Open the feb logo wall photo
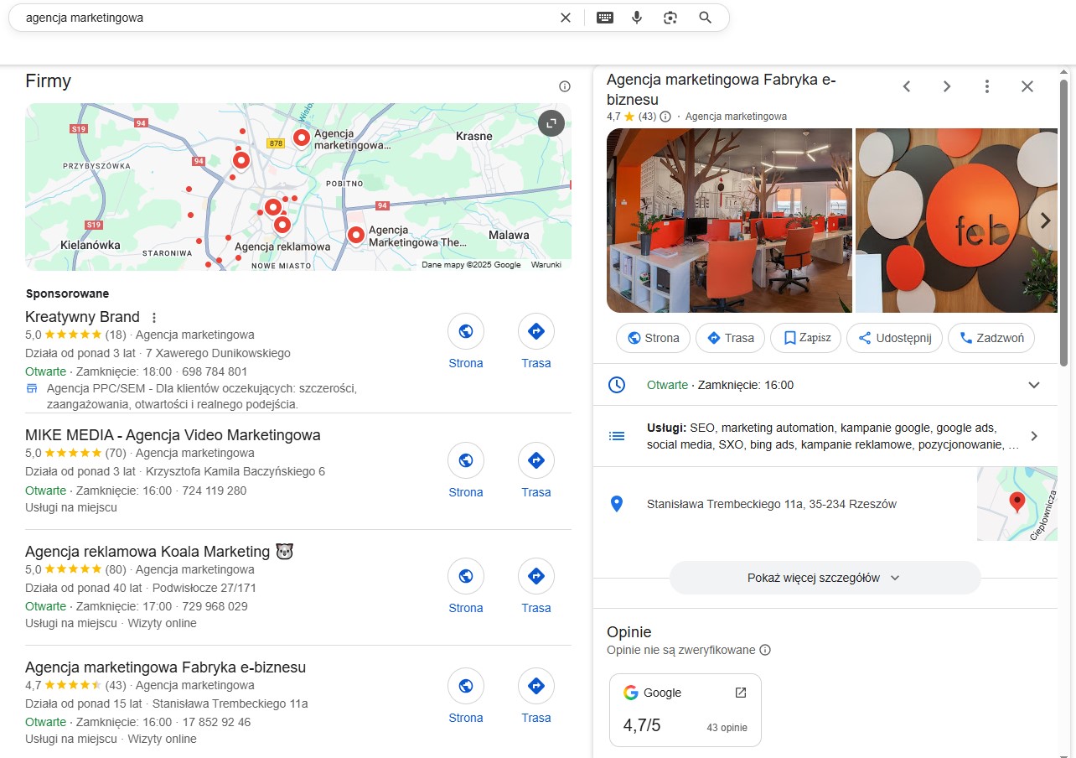Screen dimensions: 1076x758 click(956, 221)
